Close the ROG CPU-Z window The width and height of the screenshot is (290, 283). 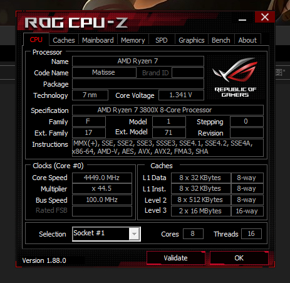pos(265,17)
